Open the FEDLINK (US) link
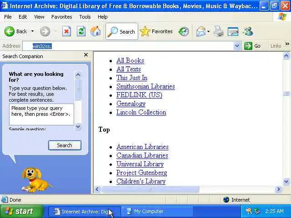The width and height of the screenshot is (291, 218). tap(140, 95)
